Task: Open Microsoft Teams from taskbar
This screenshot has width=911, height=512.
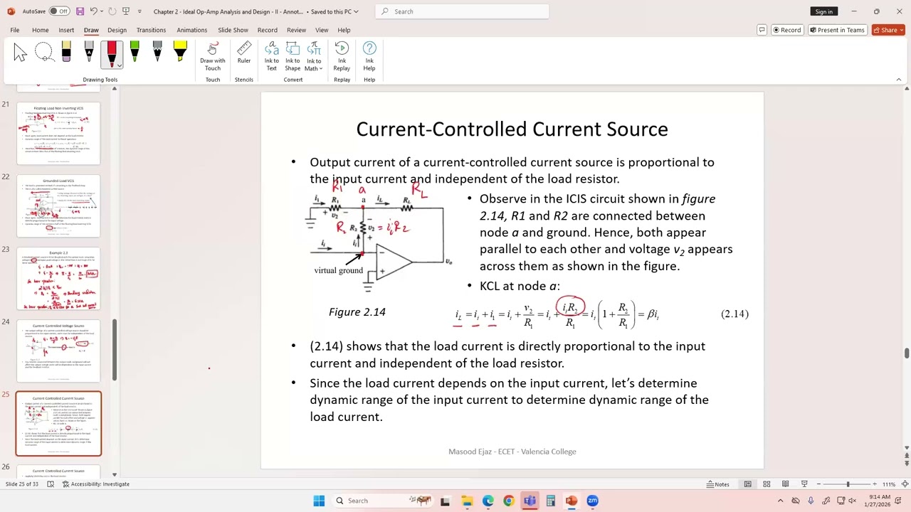Action: pos(530,501)
